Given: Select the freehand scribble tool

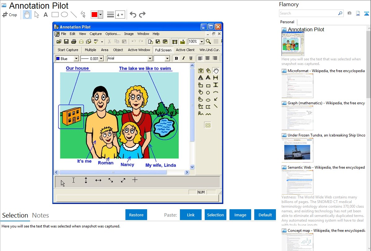Looking at the screenshot, I should click(x=83, y=15).
